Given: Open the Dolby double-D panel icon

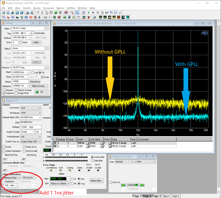Looking at the screenshot, I should [x=26, y=17].
